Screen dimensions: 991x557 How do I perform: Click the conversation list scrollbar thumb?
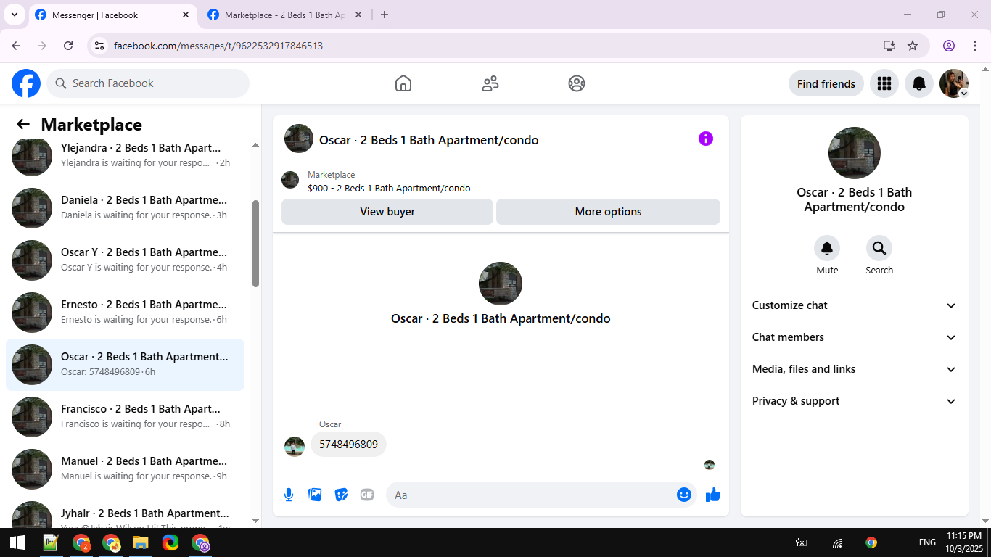click(255, 244)
